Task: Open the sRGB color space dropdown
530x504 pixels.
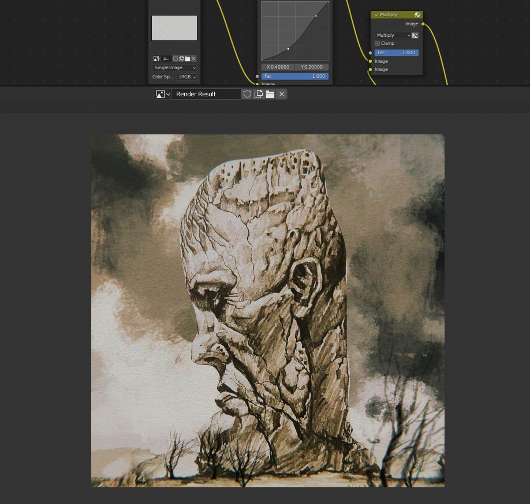Action: [x=187, y=77]
